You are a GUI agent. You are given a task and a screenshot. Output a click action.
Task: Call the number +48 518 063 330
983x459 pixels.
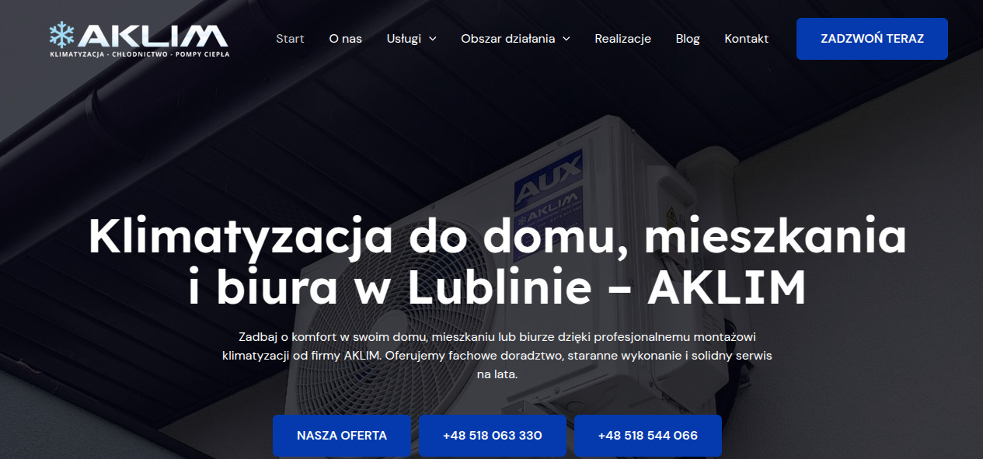(493, 436)
